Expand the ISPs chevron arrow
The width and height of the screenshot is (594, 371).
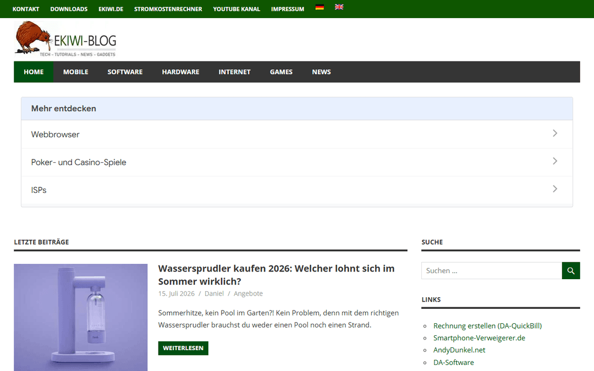coord(555,189)
